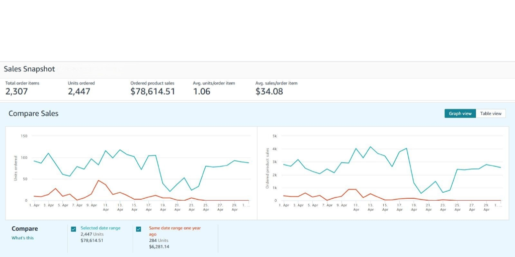Click the Avg. sales/order item value $34.08
Screen dimensions: 515x257
[x=269, y=92]
